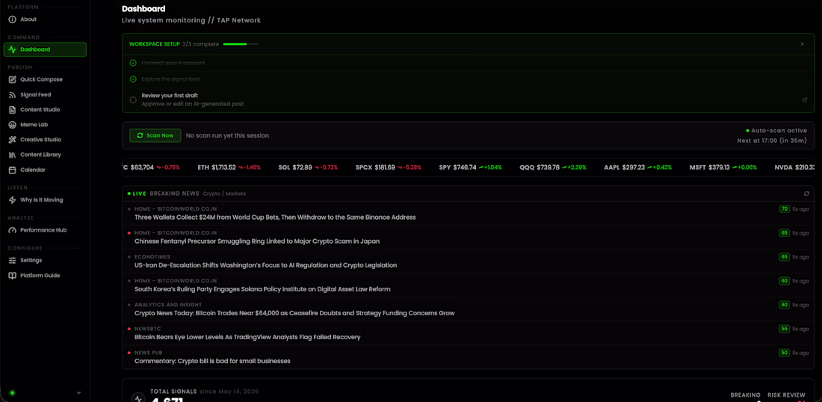This screenshot has height=402, width=822.
Task: Click the SPCX $181.69 ticker
Action: point(389,167)
